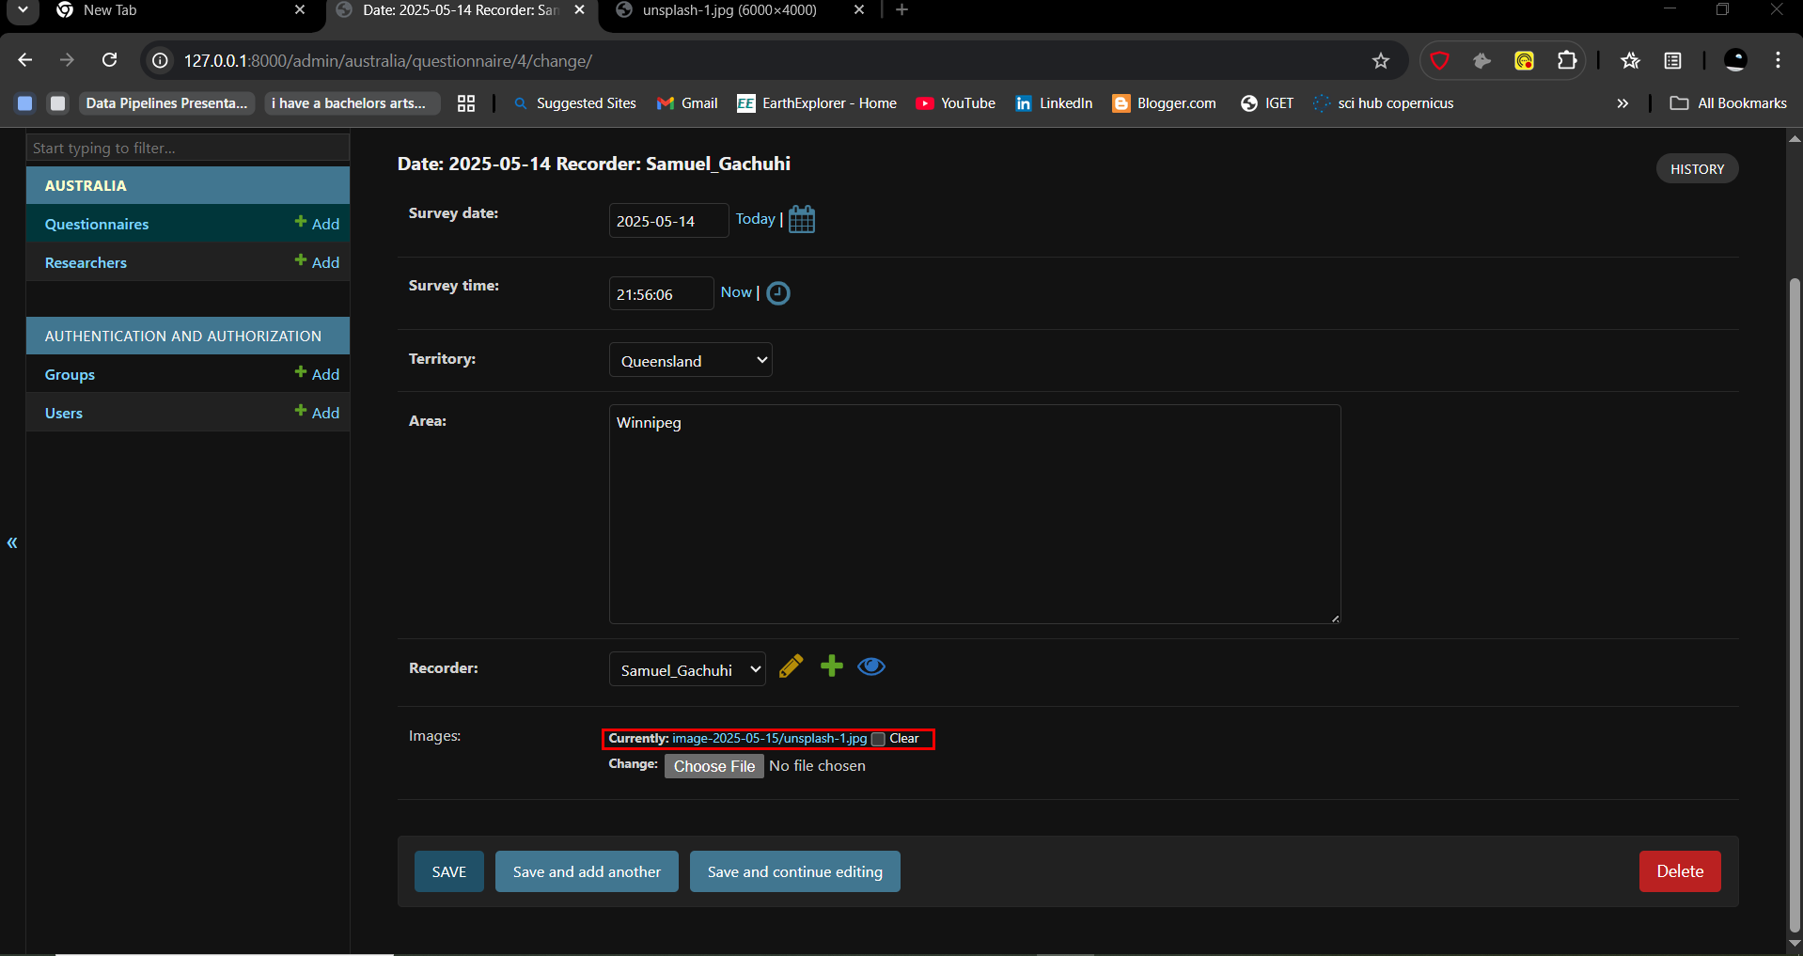Open the image-2025-05-15/unsplash-1.jpg link

[769, 739]
